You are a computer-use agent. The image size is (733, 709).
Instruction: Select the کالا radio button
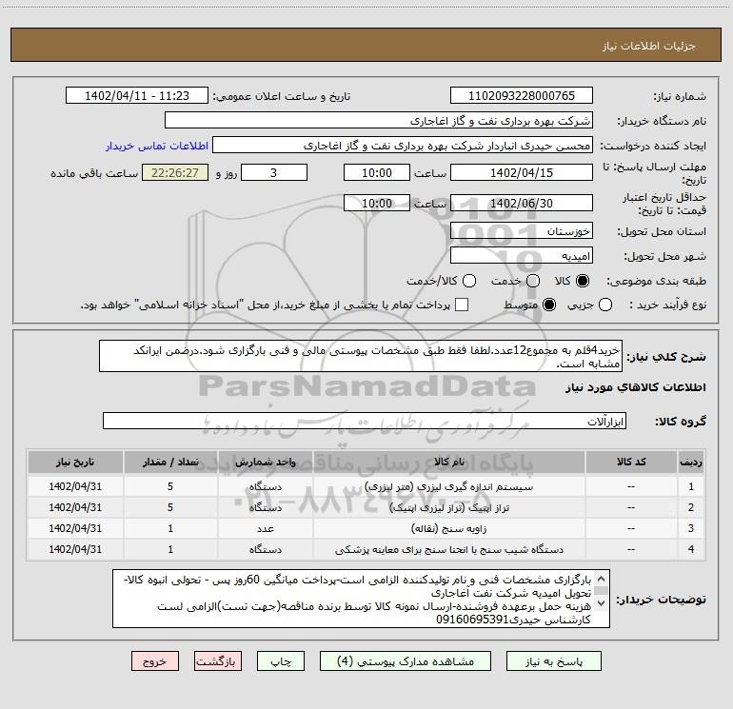click(x=583, y=281)
